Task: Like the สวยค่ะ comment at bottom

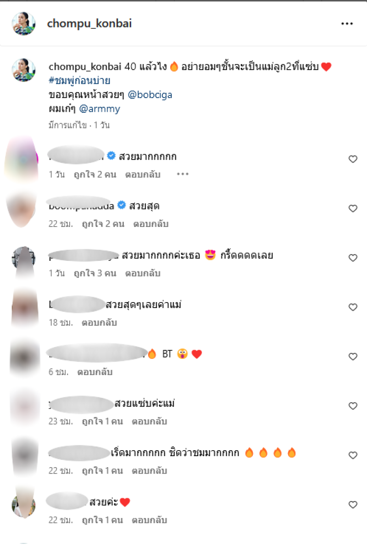Action: coord(353,505)
